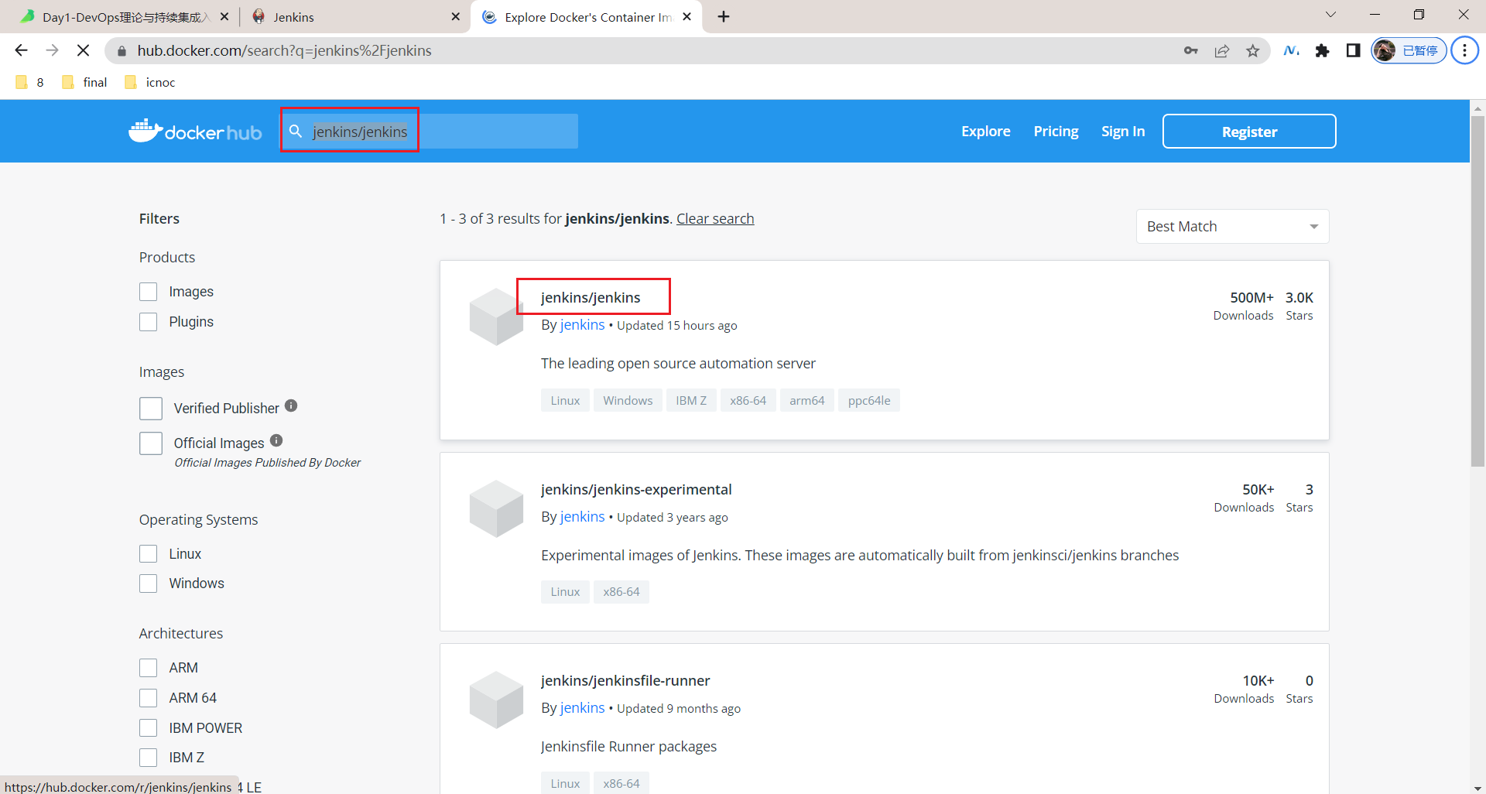
Task: Check the Linux operating system filter
Action: pos(148,554)
